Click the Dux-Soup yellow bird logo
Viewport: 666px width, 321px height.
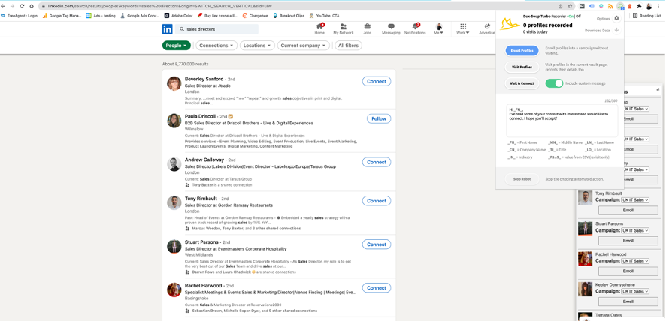(509, 25)
